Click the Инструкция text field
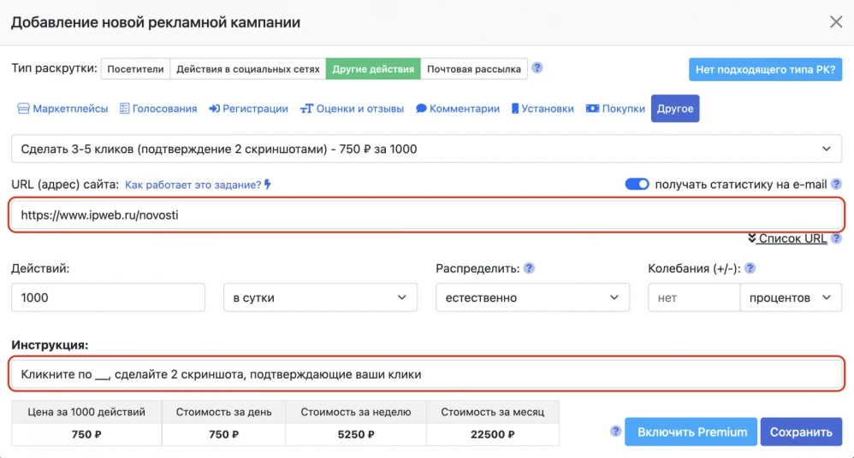The height and width of the screenshot is (458, 854). pos(426,374)
